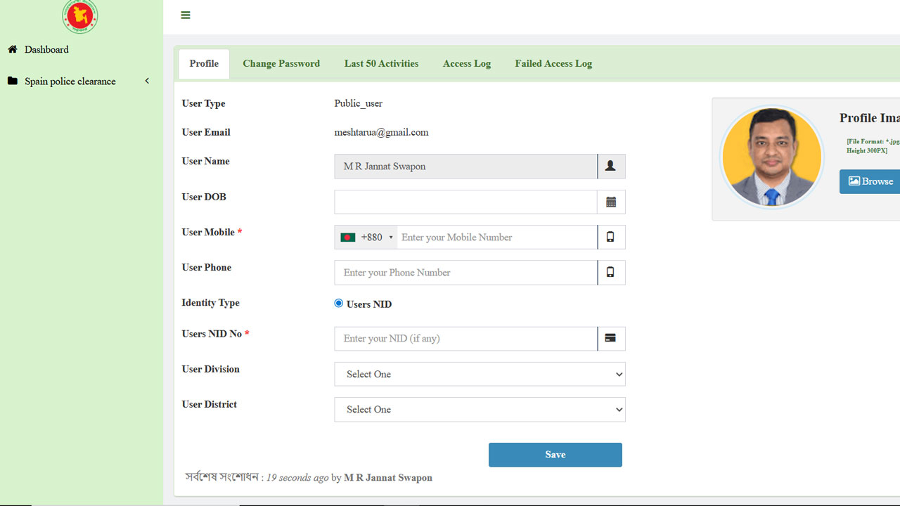Viewport: 900px width, 506px height.
Task: Click the government logo in sidebar
Action: [x=80, y=15]
